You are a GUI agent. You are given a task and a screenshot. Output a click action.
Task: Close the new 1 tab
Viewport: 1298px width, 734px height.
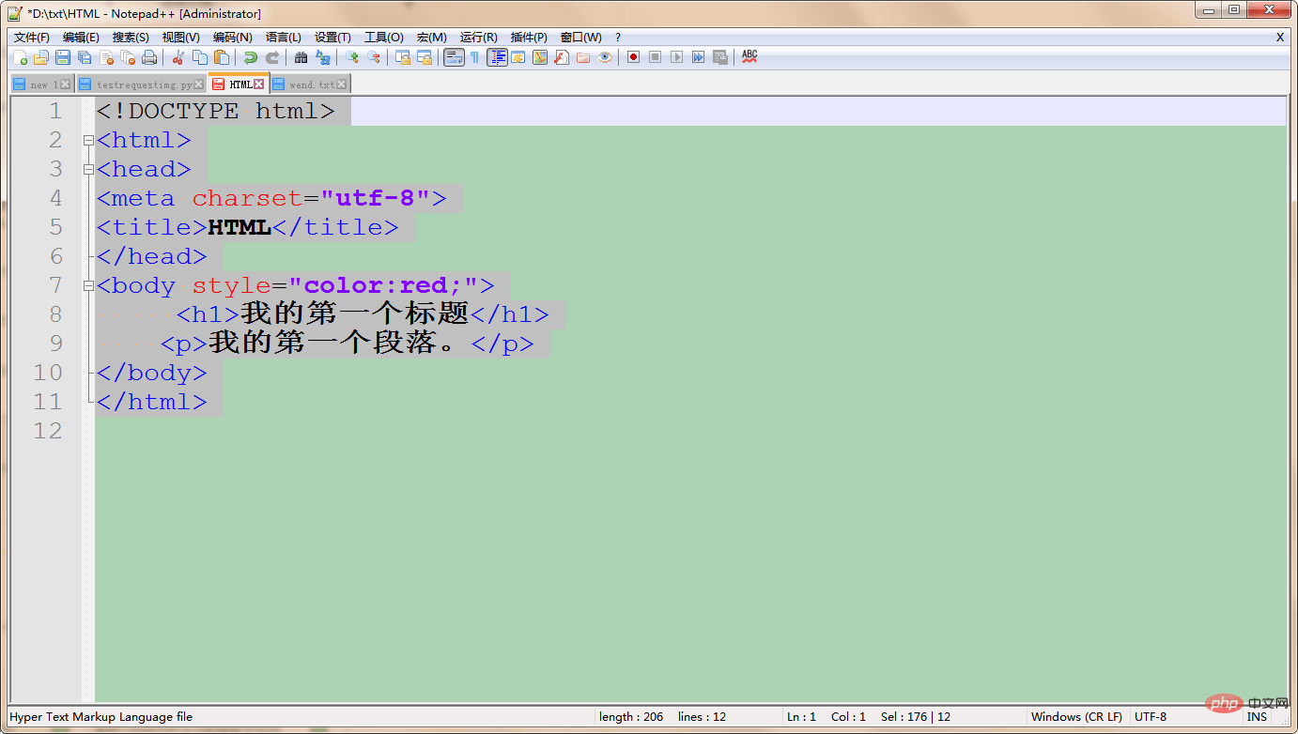66,84
